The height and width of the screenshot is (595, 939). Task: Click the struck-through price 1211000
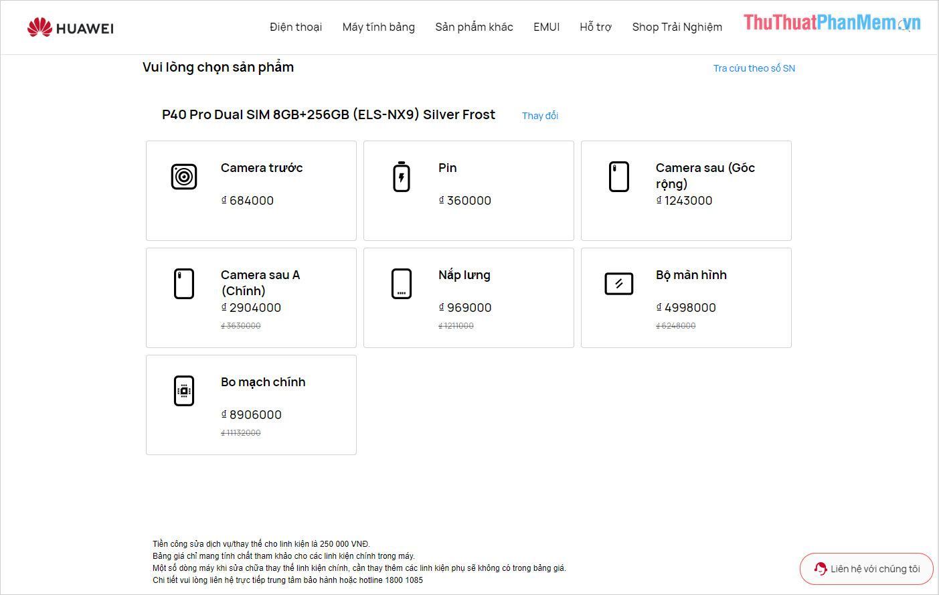point(456,326)
